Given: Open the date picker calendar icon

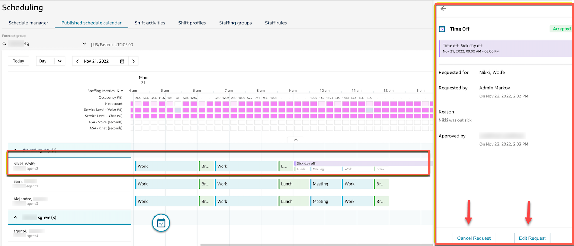Looking at the screenshot, I should tap(122, 61).
